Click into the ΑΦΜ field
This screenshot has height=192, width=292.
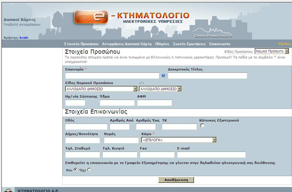pos(155,103)
